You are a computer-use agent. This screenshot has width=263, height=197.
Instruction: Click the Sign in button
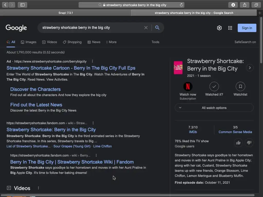(x=247, y=28)
